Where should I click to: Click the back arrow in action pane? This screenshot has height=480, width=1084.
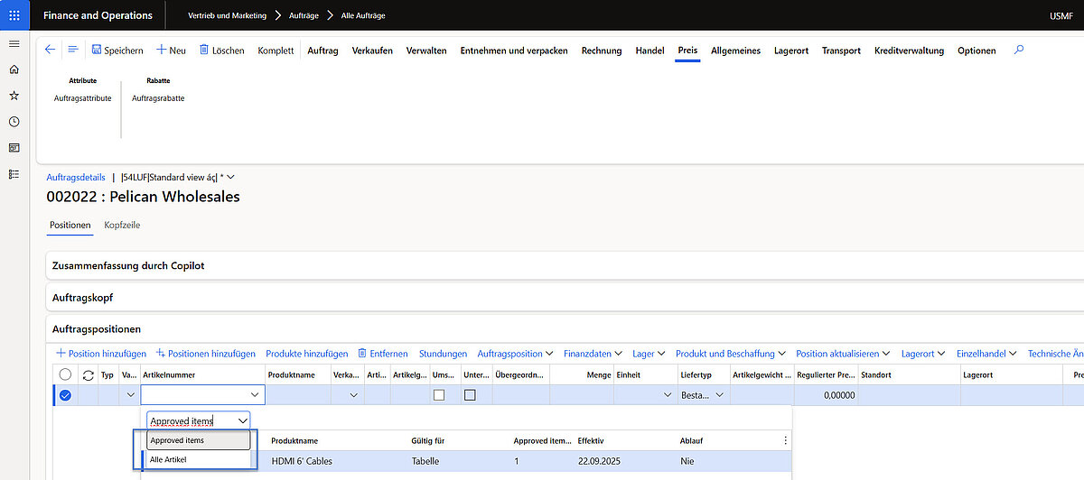click(x=50, y=51)
